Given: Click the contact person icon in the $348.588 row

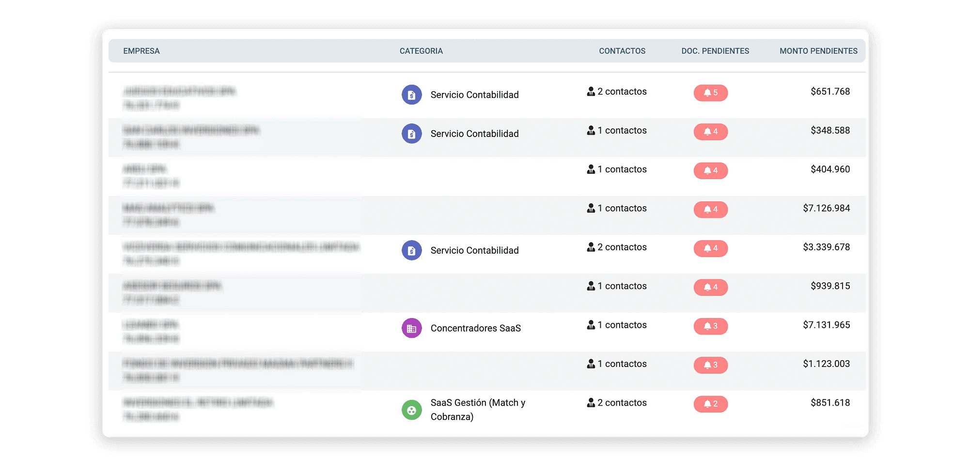Looking at the screenshot, I should [x=591, y=130].
